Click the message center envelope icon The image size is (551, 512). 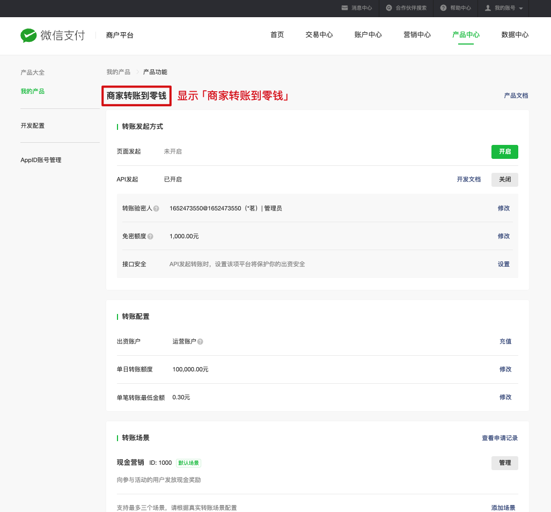(x=345, y=8)
